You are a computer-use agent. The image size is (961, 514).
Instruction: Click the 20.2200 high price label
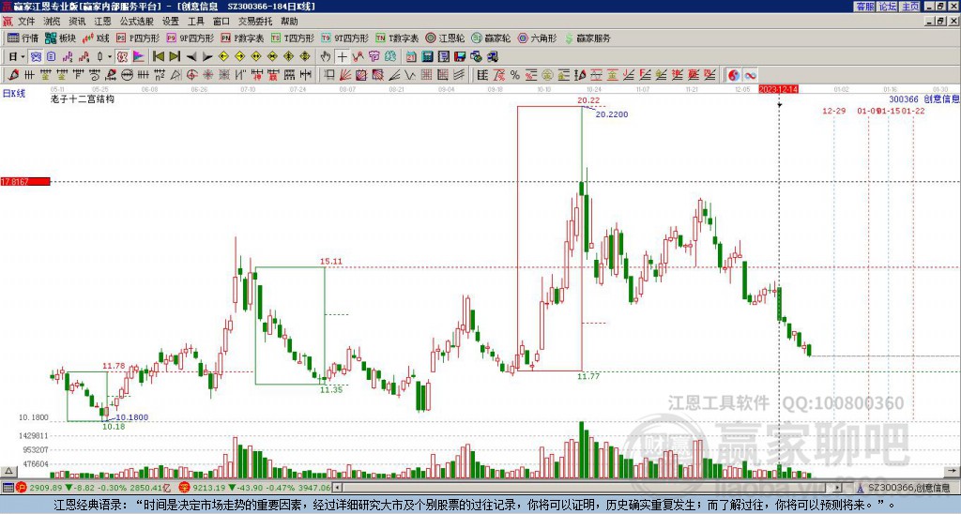[612, 114]
